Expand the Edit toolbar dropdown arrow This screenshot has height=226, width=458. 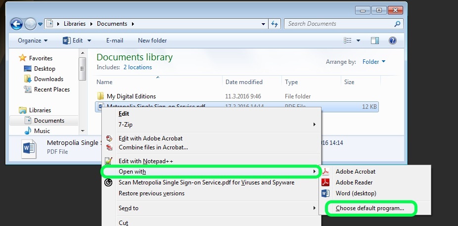[89, 41]
